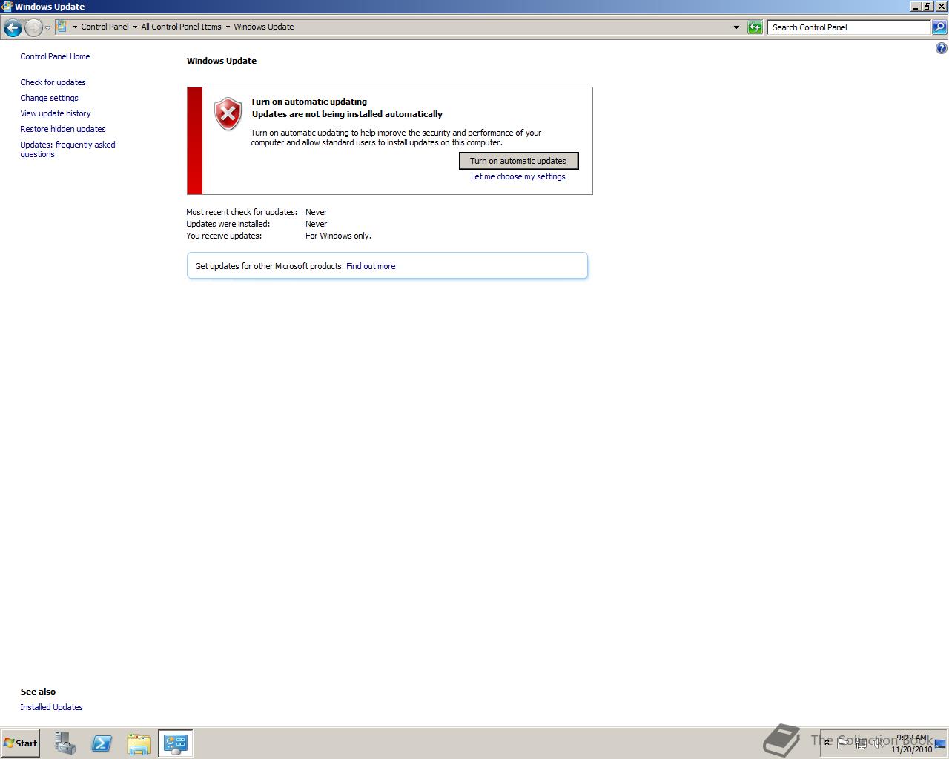Open the Start menu
This screenshot has height=759, width=949.
click(x=20, y=743)
